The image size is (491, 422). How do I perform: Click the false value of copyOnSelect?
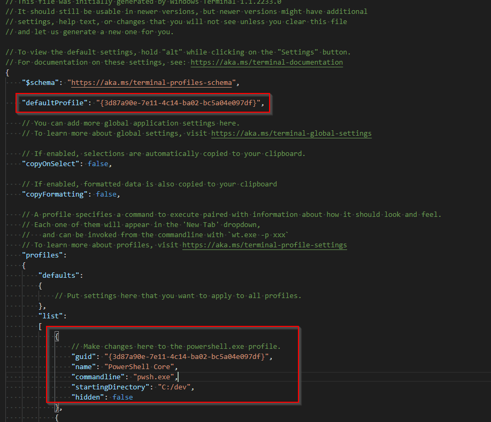tap(98, 163)
